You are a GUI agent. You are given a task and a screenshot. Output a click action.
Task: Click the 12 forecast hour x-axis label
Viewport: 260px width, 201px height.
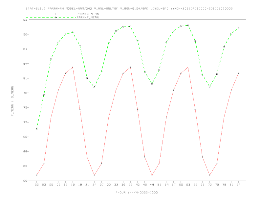66,185
